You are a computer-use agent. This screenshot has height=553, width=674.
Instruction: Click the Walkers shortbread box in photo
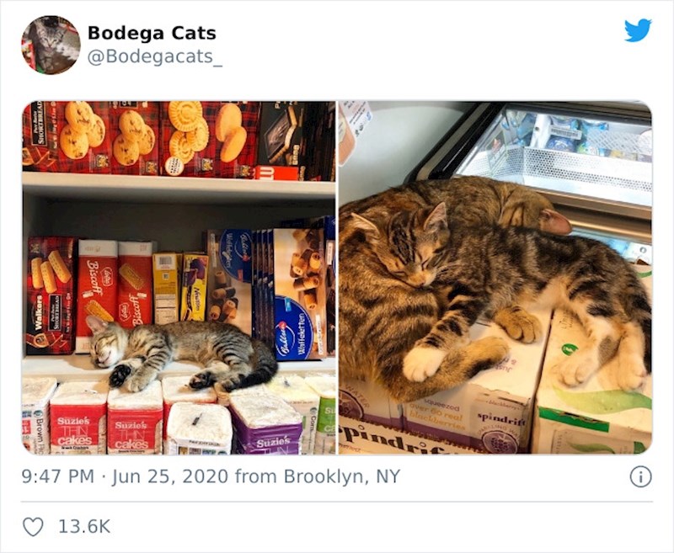[51, 295]
